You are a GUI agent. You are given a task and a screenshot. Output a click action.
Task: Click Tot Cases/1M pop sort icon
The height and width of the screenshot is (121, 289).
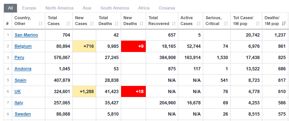[x=258, y=24]
